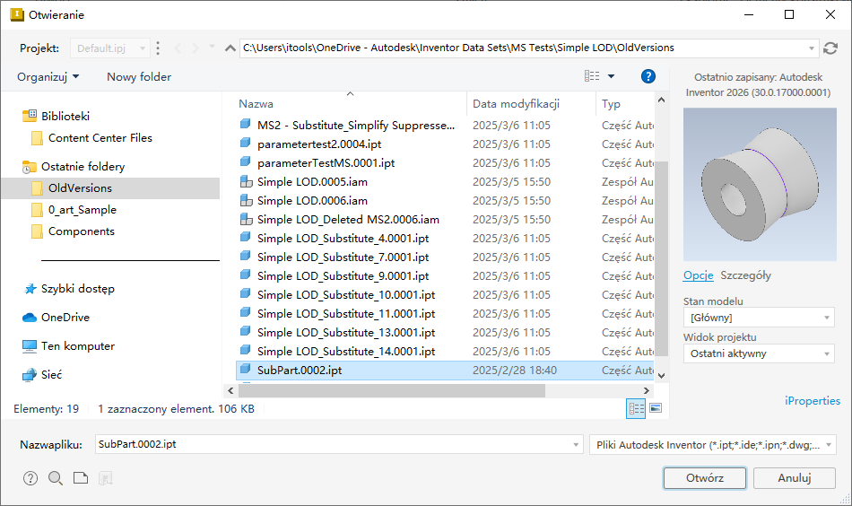
Task: Click the Ten komputer monitor icon
Action: pyautogui.click(x=30, y=346)
